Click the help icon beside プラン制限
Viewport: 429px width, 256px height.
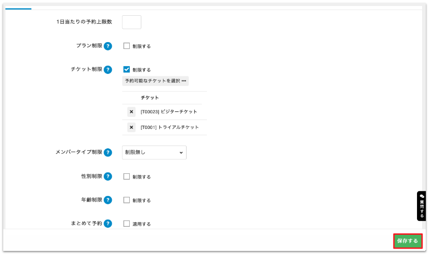tap(108, 46)
